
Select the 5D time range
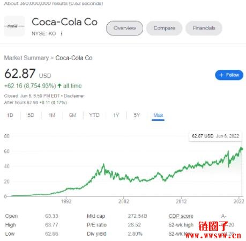click(31, 115)
